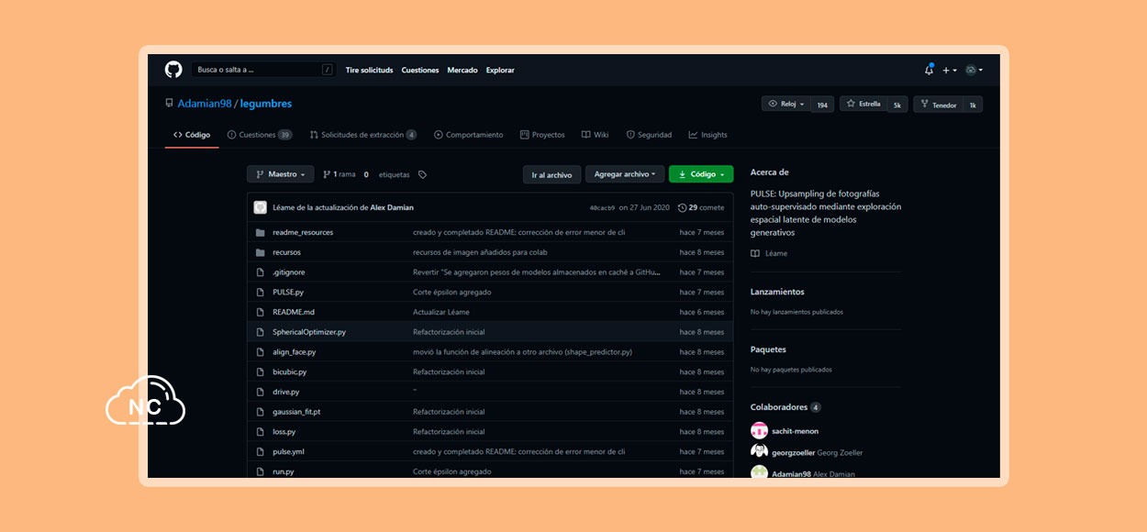The width and height of the screenshot is (1147, 532).
Task: Click the file icon next to run.py
Action: (261, 471)
